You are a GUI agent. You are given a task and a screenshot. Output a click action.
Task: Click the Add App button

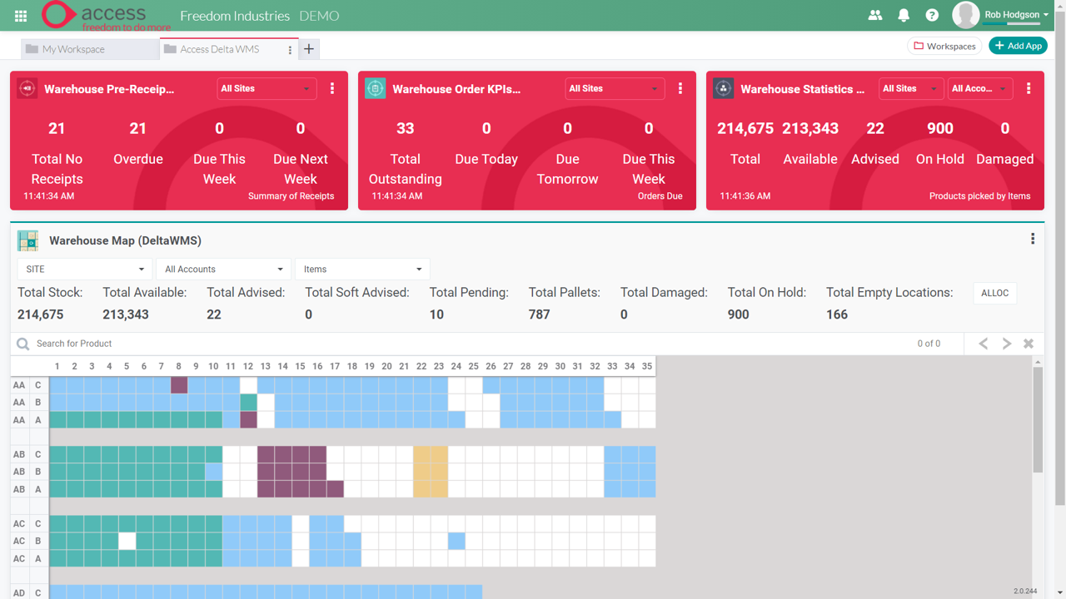tap(1018, 46)
